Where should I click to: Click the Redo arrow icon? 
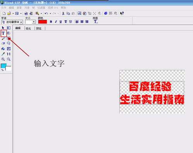(54, 14)
